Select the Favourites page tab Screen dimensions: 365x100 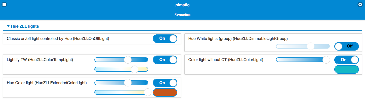pos(182,15)
